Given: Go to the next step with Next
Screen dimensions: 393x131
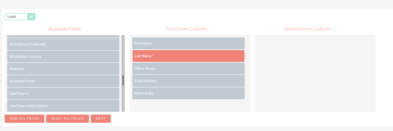Looking at the screenshot, I should (x=101, y=119).
